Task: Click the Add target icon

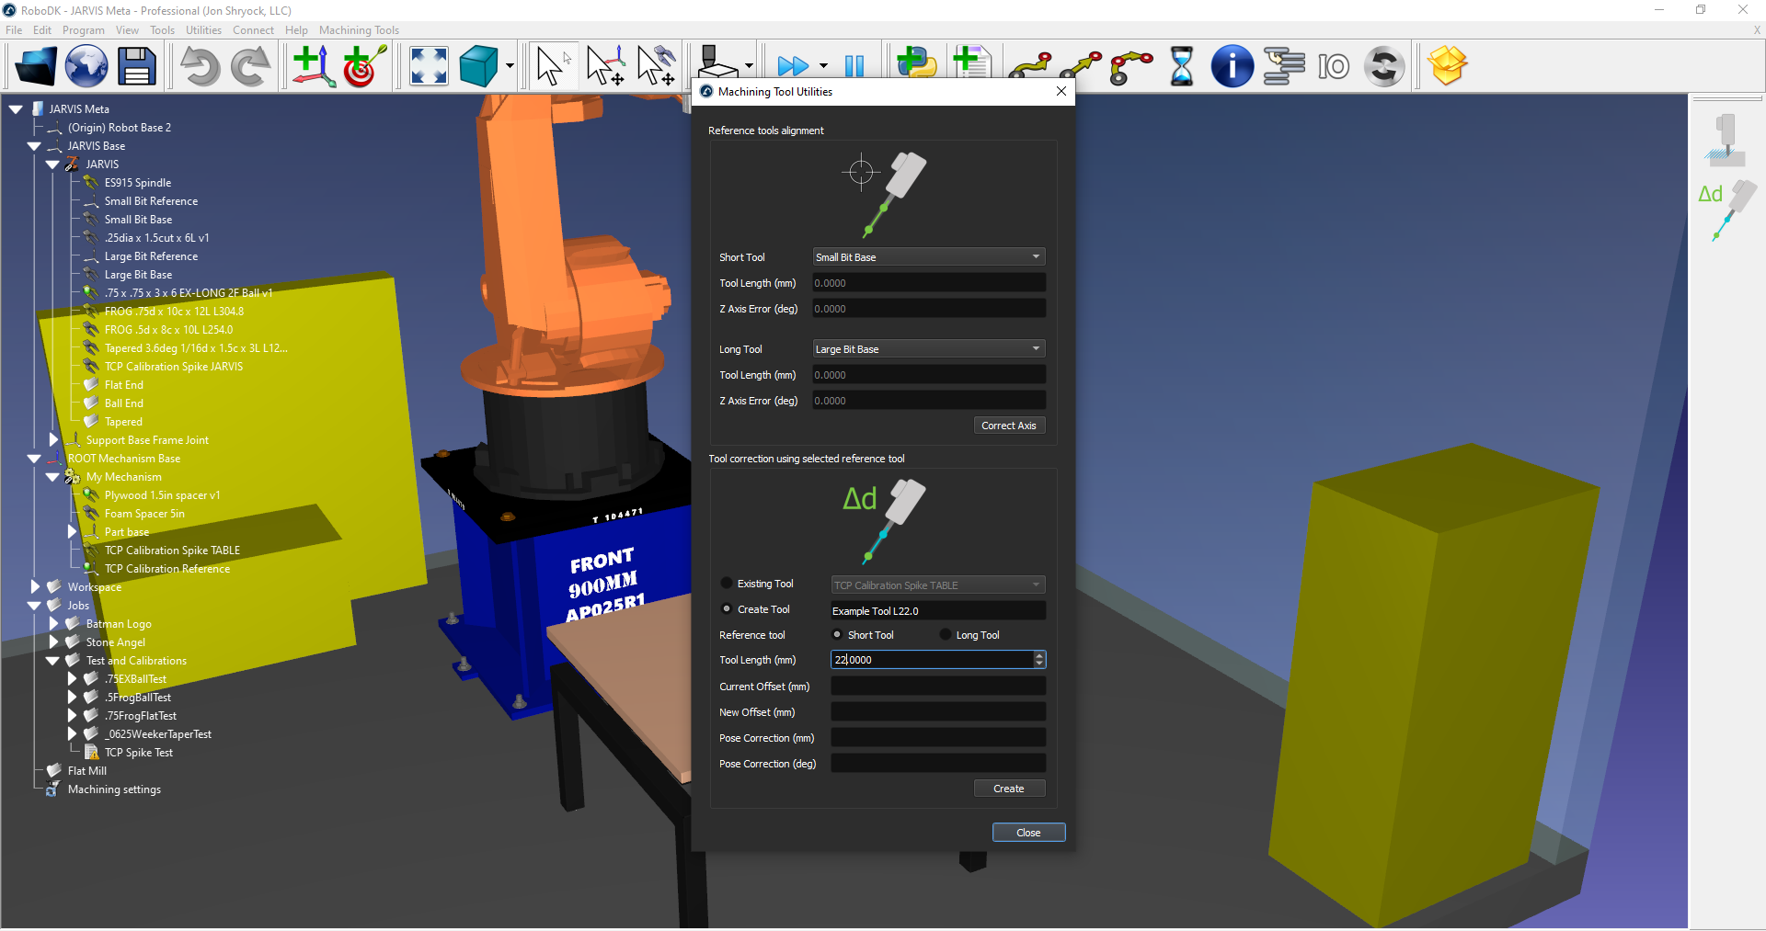Action: click(363, 66)
